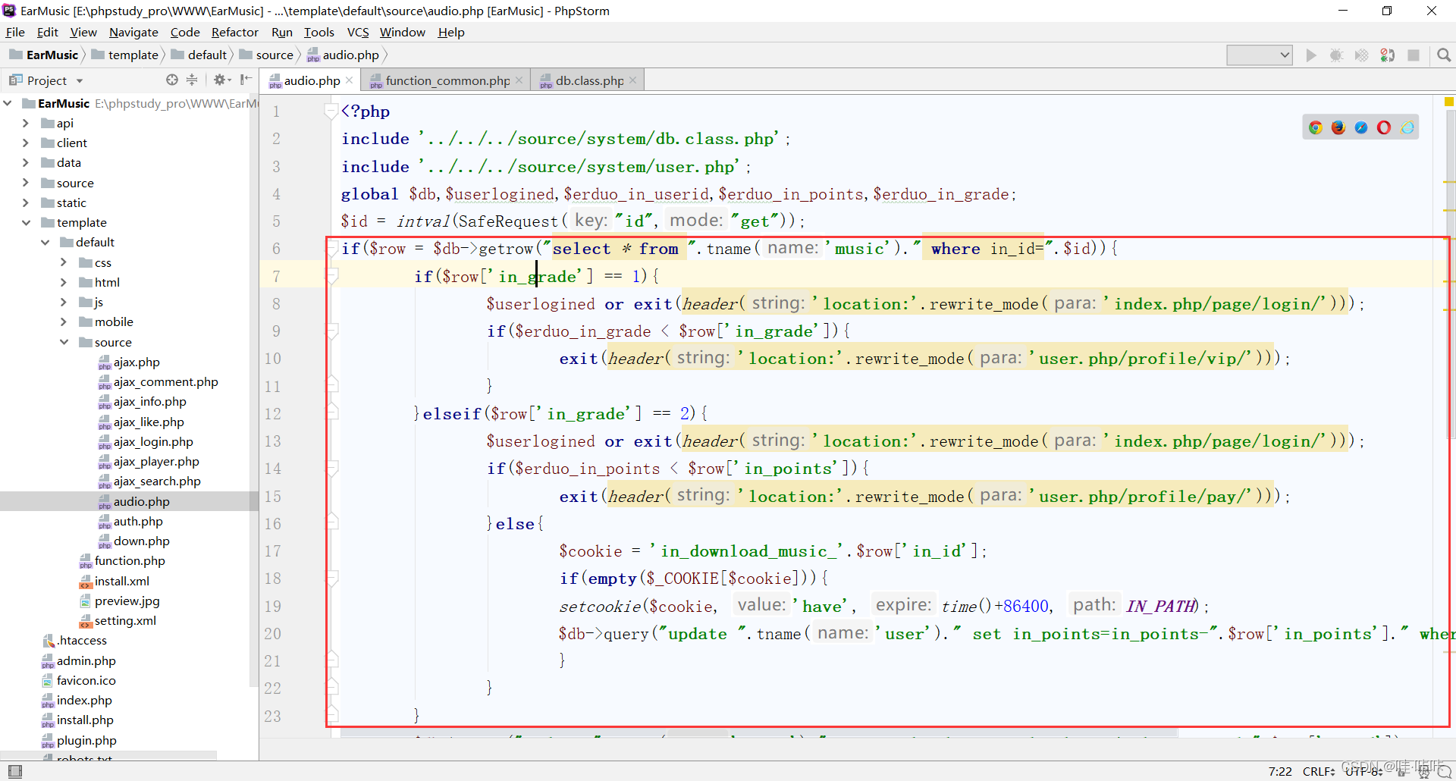Screen dimensions: 1456x781
Task: Expand the static folder
Action: click(26, 202)
